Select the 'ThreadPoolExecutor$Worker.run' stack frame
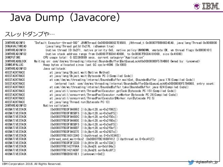The width and height of the screenshot is (223, 167). tap(102, 98)
